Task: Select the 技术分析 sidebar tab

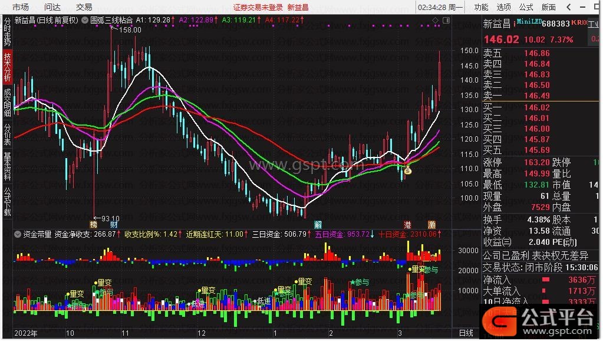Action: tap(7, 67)
